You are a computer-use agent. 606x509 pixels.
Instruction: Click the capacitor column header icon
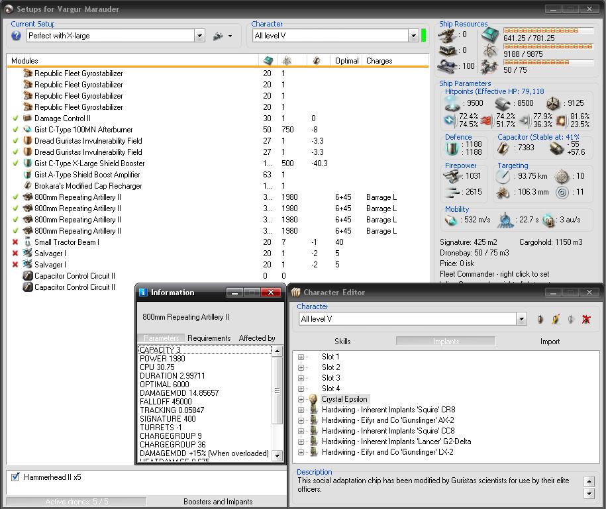tap(317, 61)
